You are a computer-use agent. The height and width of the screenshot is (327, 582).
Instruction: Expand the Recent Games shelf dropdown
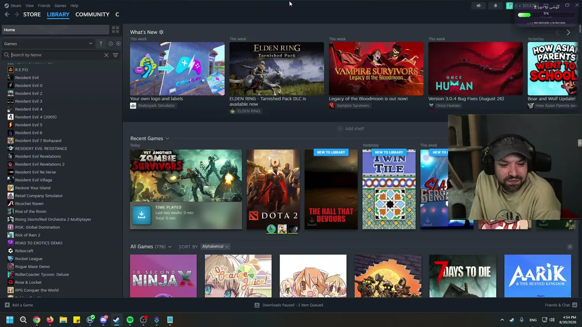coord(167,139)
